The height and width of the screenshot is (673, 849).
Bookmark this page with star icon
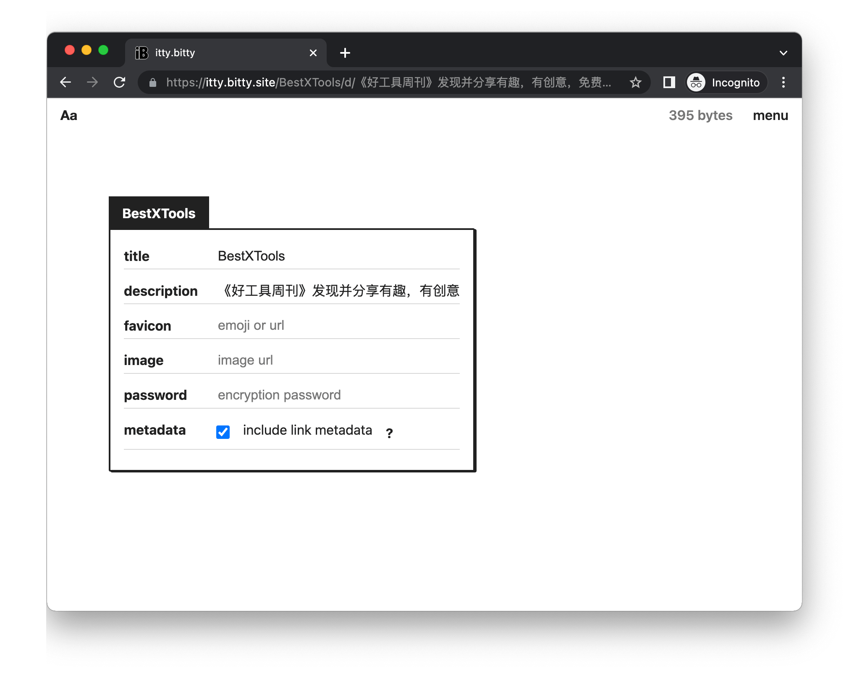(635, 82)
